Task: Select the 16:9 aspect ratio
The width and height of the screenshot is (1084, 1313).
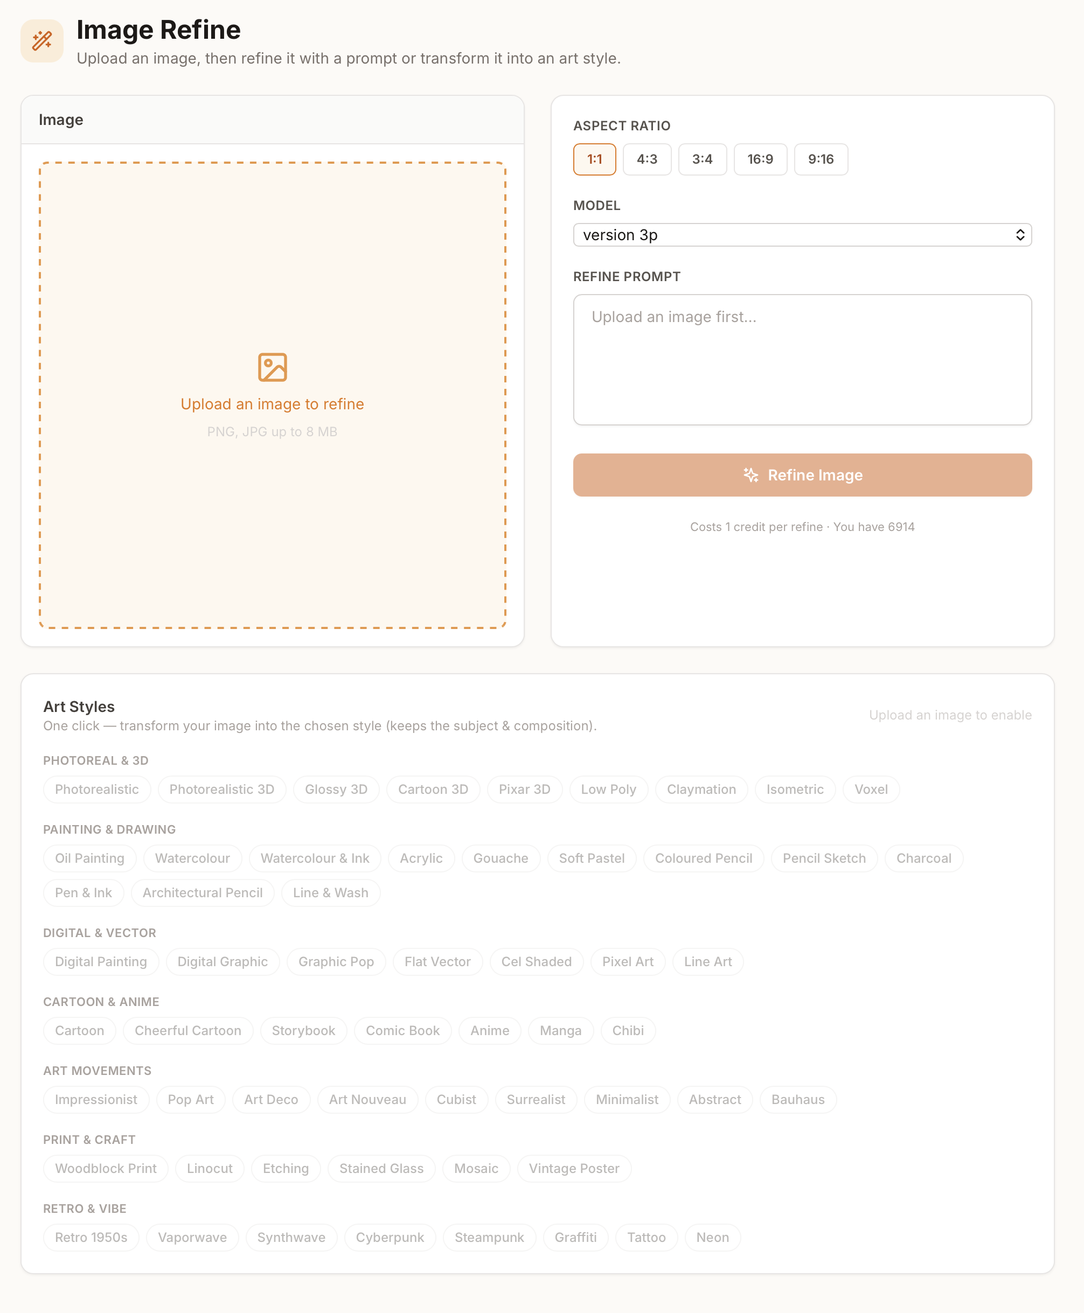Action: [x=760, y=159]
